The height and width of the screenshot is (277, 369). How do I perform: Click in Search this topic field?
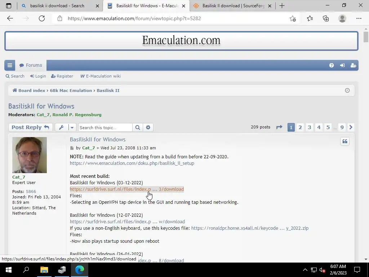[x=105, y=127]
